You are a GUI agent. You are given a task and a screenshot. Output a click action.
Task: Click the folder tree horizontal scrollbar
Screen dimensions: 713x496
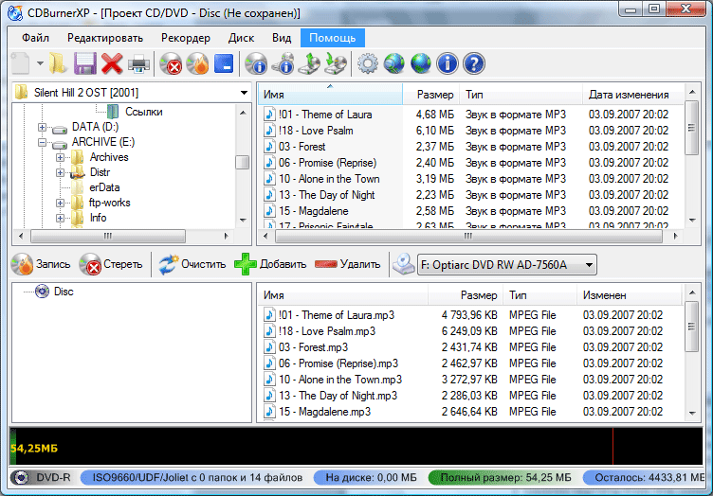pyautogui.click(x=108, y=236)
